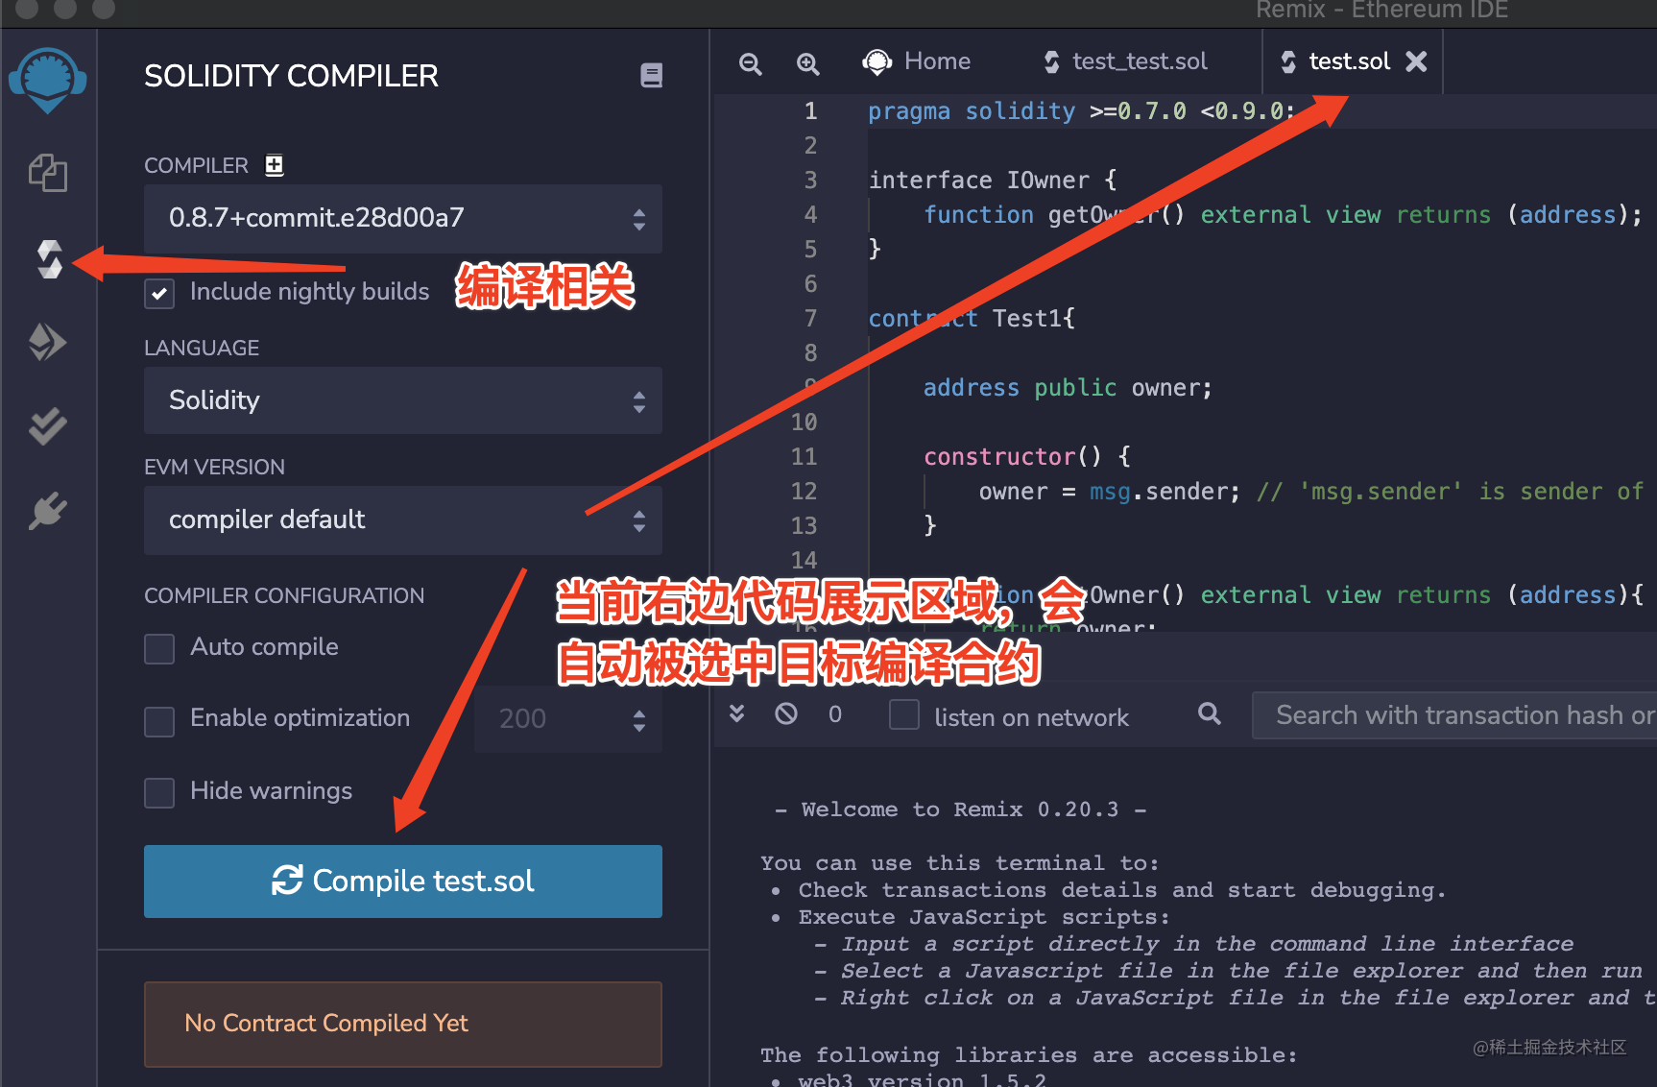This screenshot has width=1657, height=1087.
Task: Add a custom compiler with the plus icon
Action: (x=274, y=165)
